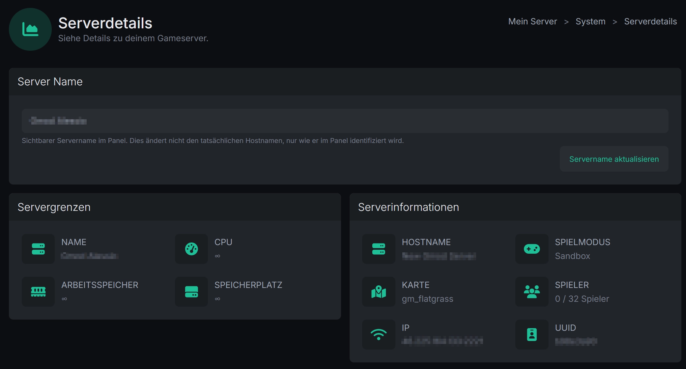Click the 0 / 32 Spieler text

click(x=582, y=299)
